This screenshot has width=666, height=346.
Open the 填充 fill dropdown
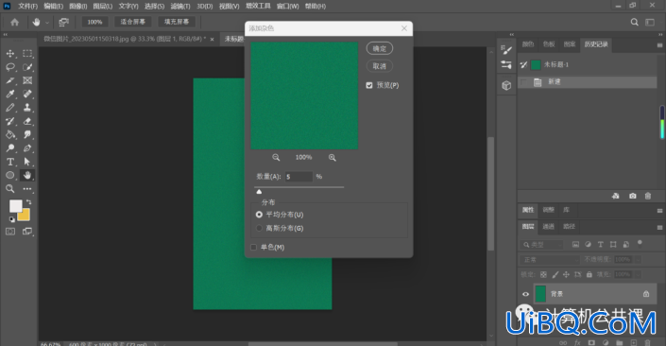(x=638, y=274)
